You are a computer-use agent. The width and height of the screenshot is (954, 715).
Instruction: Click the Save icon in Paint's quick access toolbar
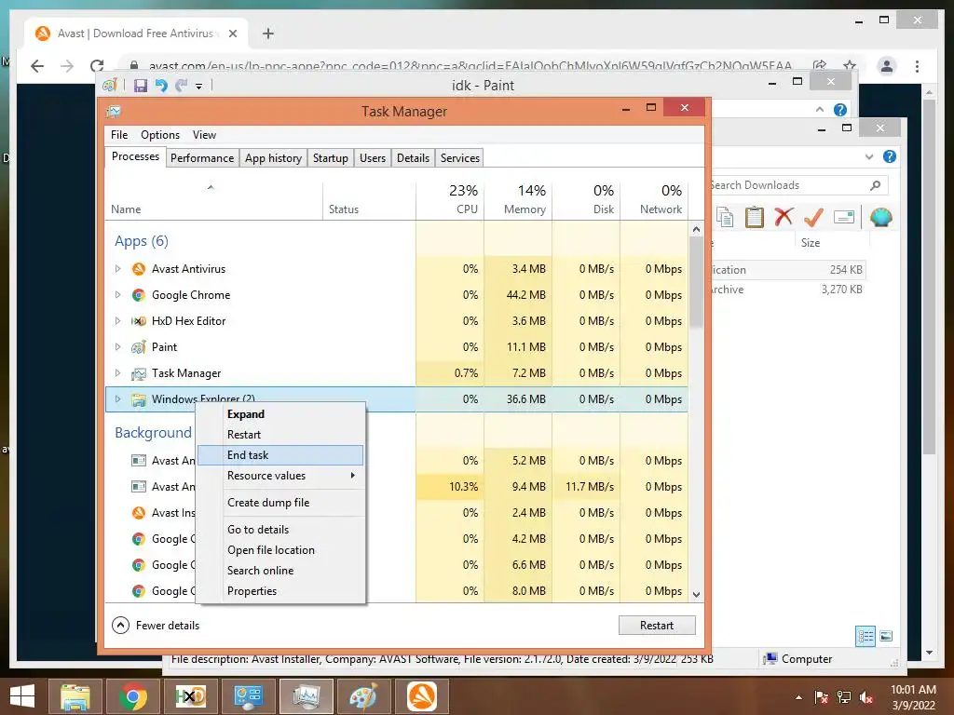(x=141, y=86)
